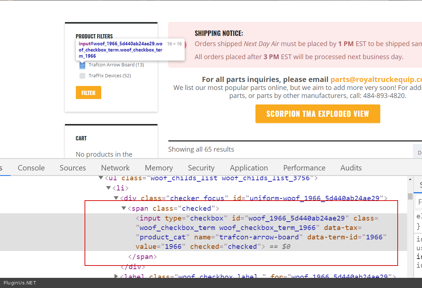Switch to the Performance tab

304,168
